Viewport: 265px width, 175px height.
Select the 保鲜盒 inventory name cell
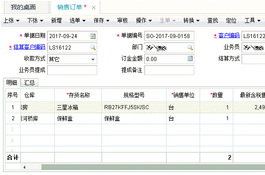pos(78,118)
